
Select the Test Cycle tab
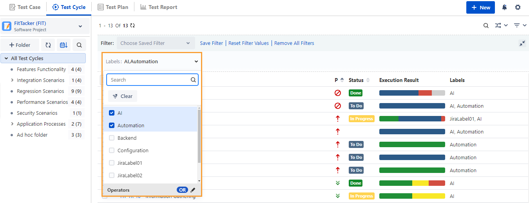tap(69, 7)
